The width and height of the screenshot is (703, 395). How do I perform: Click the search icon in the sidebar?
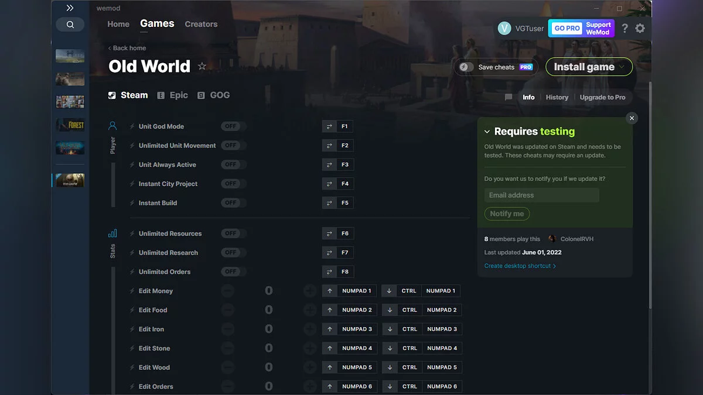click(x=70, y=25)
